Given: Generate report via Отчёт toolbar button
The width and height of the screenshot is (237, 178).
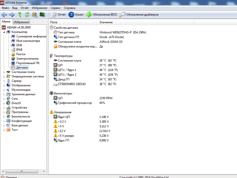Looking at the screenshot, I should (58, 15).
